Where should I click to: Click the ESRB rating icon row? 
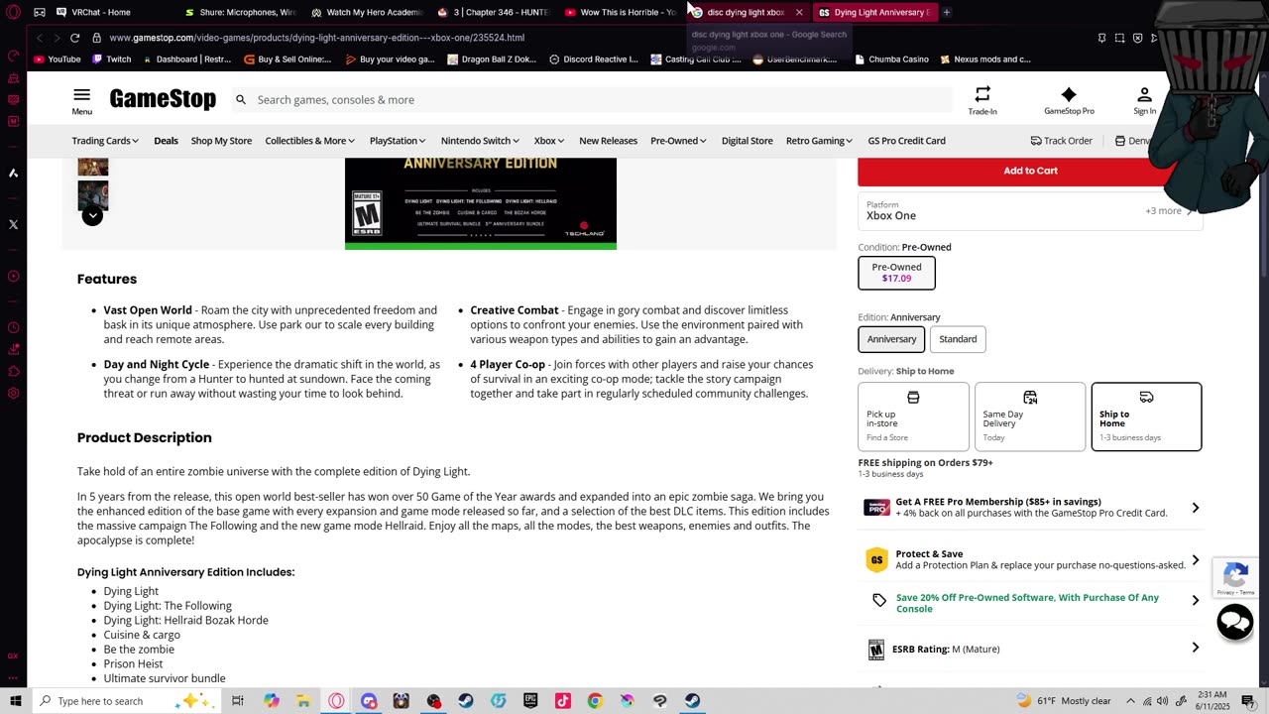1031,649
